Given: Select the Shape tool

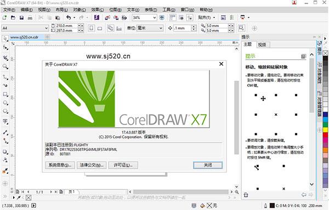Looking at the screenshot, I should pyautogui.click(x=5, y=48).
